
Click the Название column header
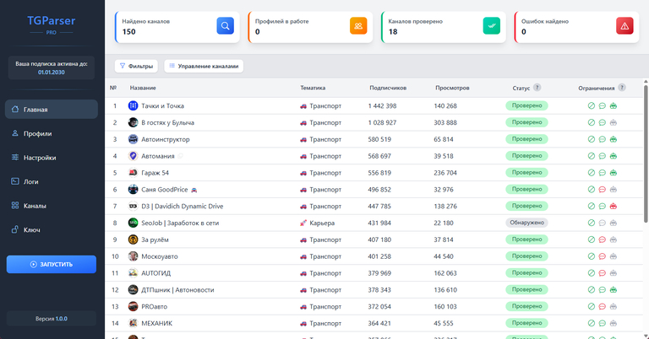point(143,88)
